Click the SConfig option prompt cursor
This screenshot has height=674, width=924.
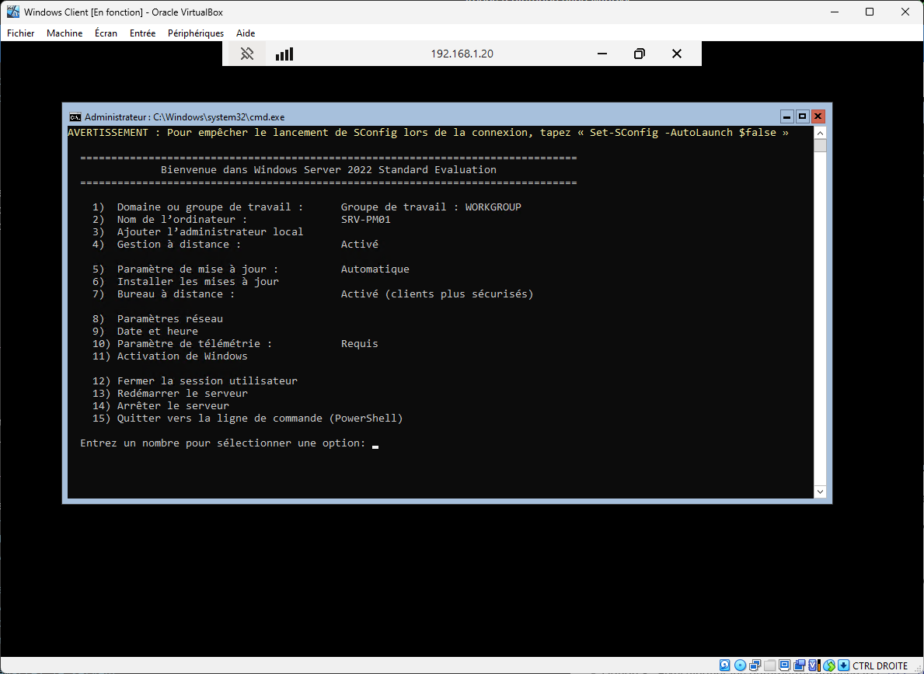click(375, 446)
